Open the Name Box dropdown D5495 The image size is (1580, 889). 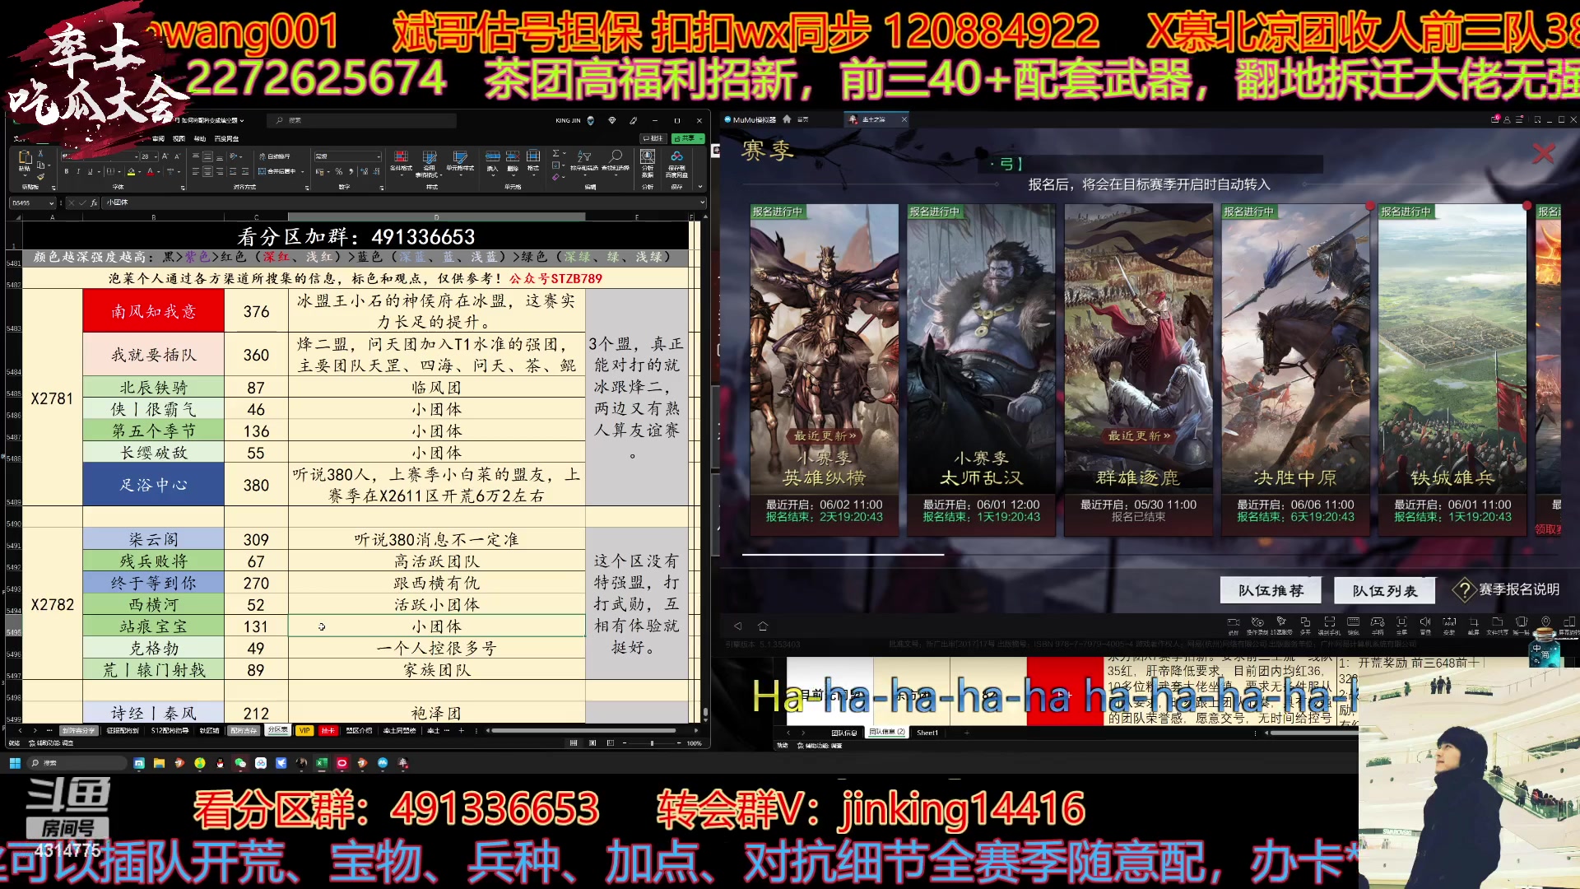tap(51, 202)
